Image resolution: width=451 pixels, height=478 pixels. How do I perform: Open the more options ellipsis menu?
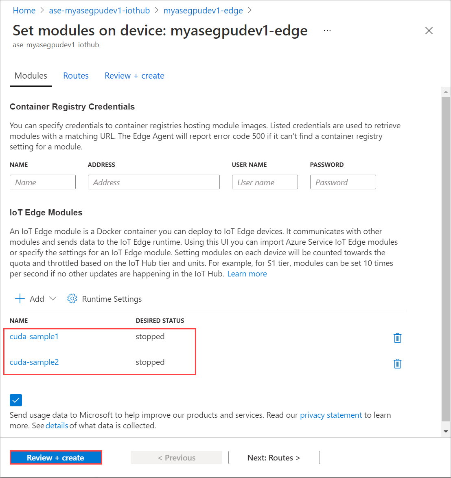[327, 30]
